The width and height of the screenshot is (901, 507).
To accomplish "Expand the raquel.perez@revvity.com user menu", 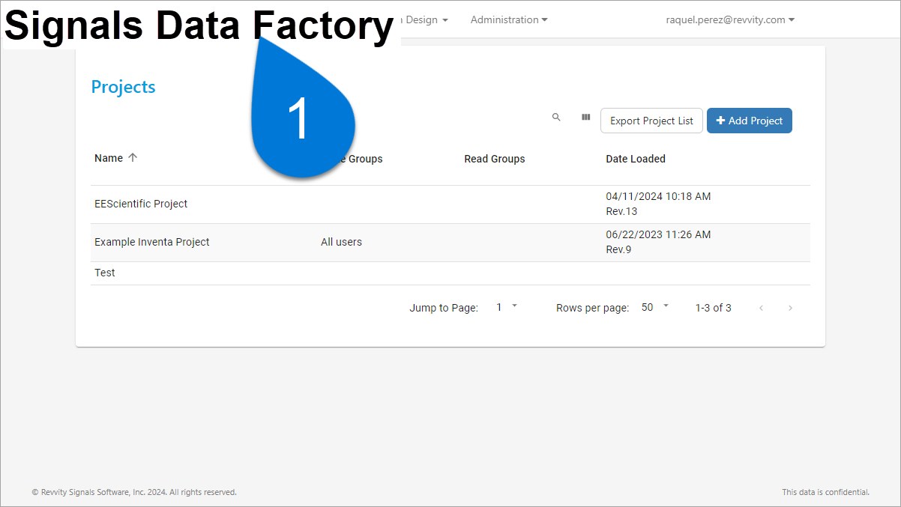I will tap(730, 19).
